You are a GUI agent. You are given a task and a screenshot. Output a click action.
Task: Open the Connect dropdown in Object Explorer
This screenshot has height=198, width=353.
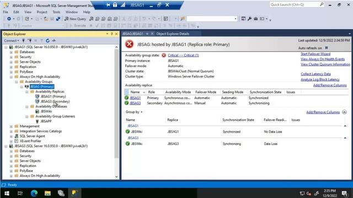(11, 41)
